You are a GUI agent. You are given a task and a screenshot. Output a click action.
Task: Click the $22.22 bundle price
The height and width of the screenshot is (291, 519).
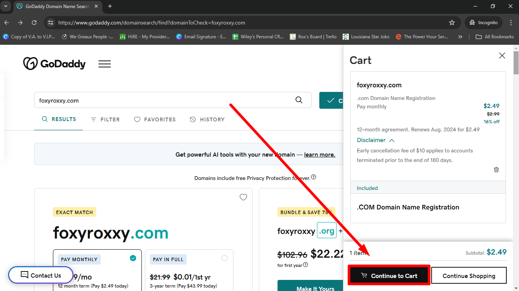327,253
